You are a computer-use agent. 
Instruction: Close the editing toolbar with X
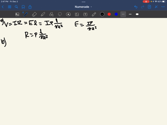tap(156, 7)
